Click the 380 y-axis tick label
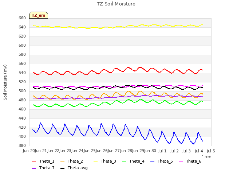Viewport: 233px width, 175px height. (x=22, y=146)
